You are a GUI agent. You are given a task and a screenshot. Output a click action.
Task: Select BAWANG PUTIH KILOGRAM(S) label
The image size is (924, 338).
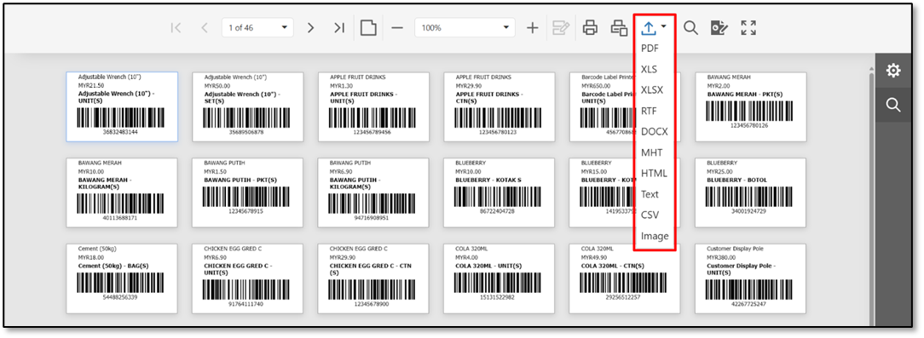pos(373,192)
